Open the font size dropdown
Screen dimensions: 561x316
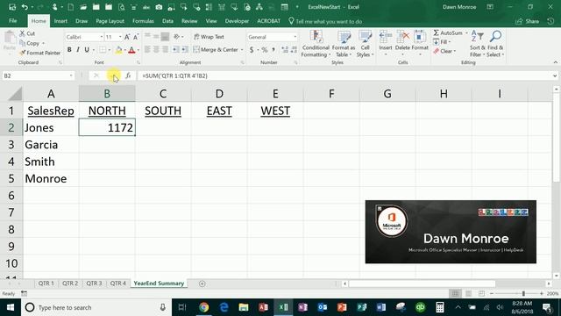coord(120,37)
